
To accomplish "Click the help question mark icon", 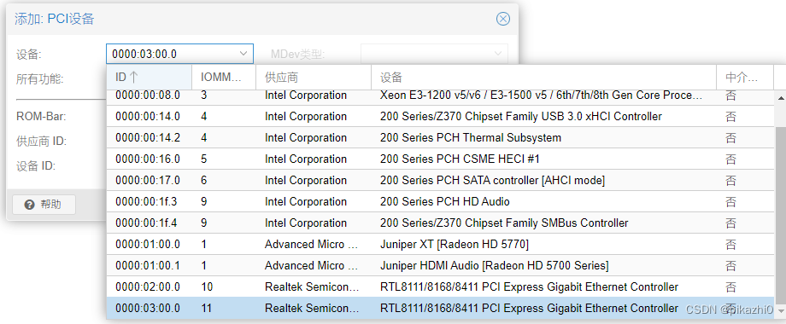I will point(29,205).
